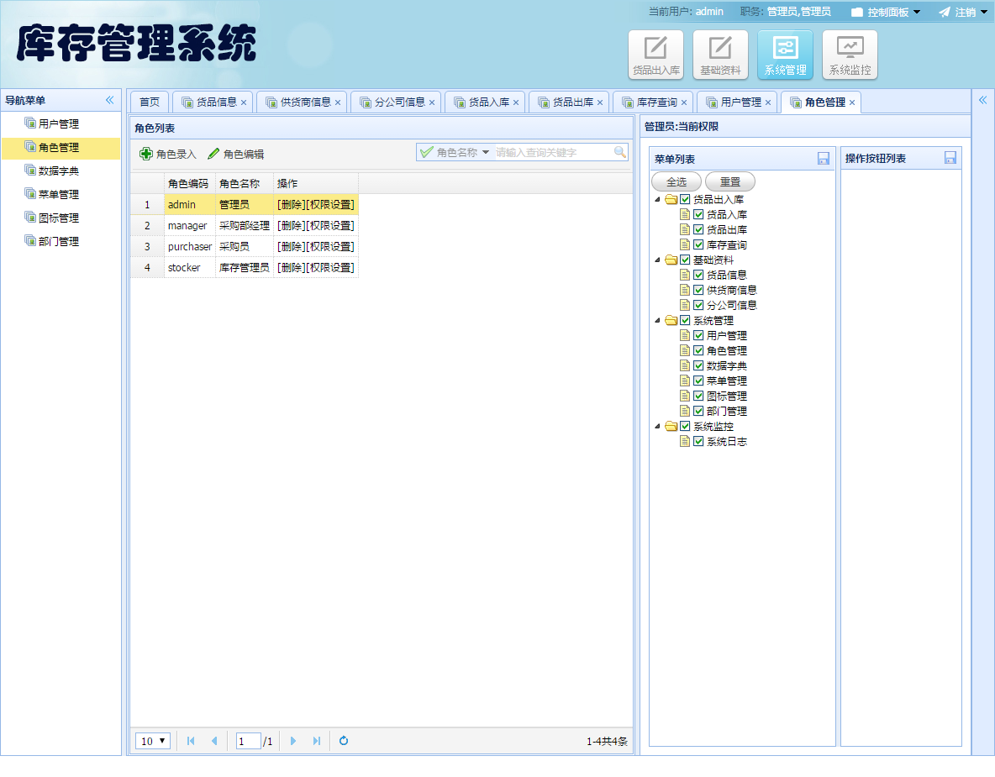The height and width of the screenshot is (777, 995).
Task: Close the 用户管理 tab with its x
Action: (x=768, y=102)
